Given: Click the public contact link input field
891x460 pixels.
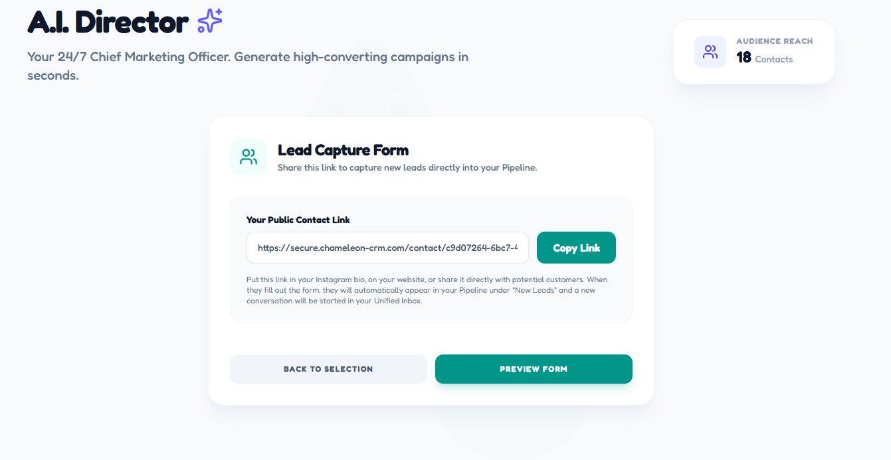Looking at the screenshot, I should 387,247.
